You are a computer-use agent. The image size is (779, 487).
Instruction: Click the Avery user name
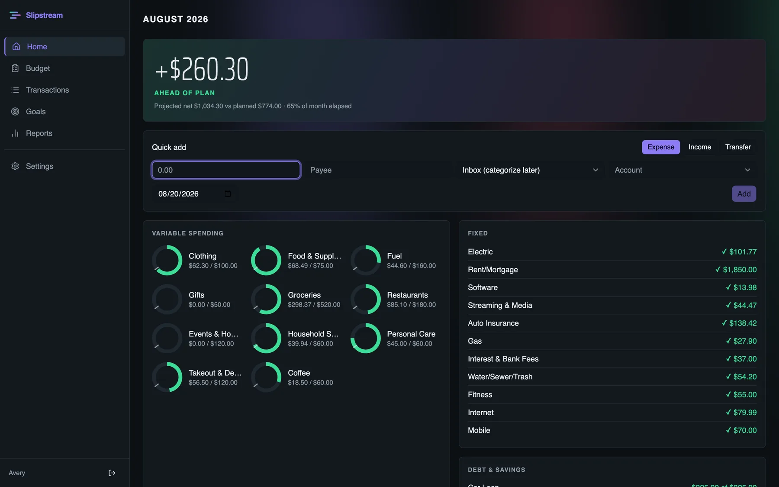click(x=17, y=473)
